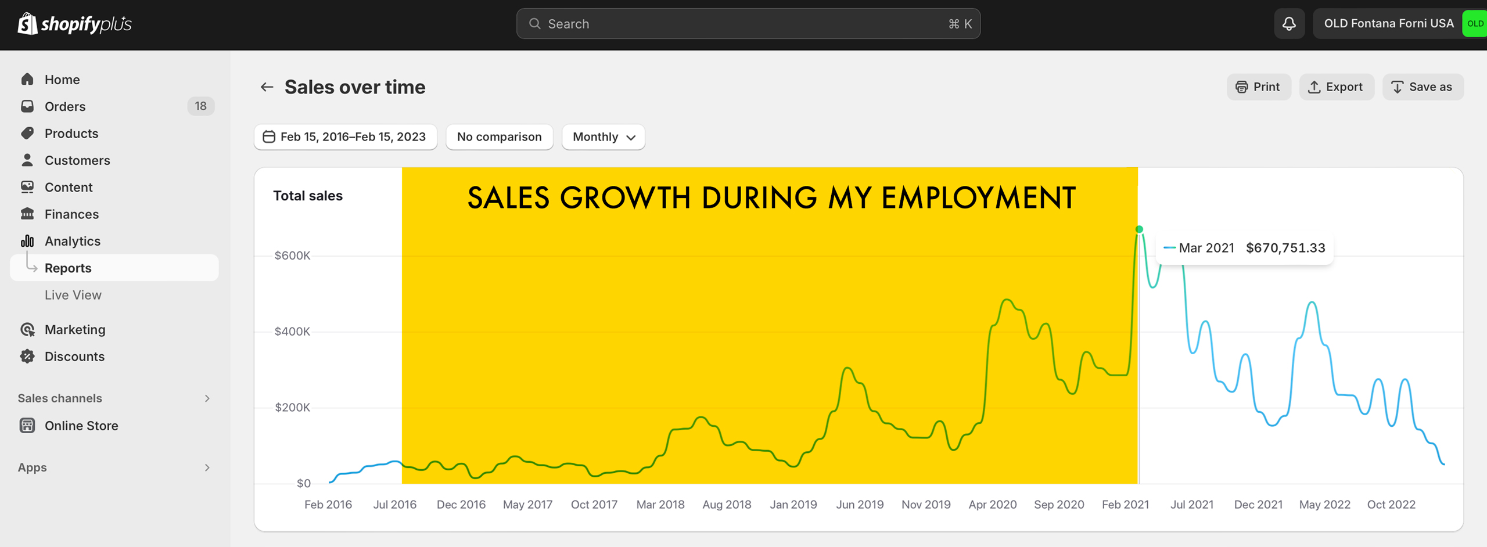
Task: Click the No comparison button
Action: point(500,137)
